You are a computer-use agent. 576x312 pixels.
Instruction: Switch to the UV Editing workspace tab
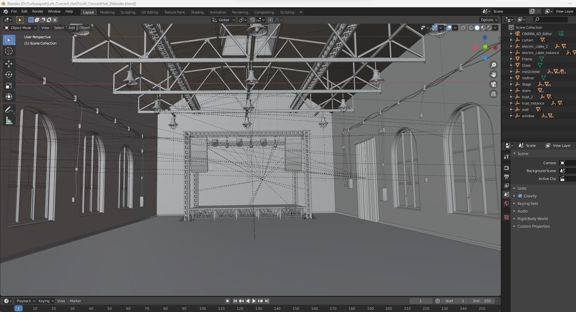point(149,12)
